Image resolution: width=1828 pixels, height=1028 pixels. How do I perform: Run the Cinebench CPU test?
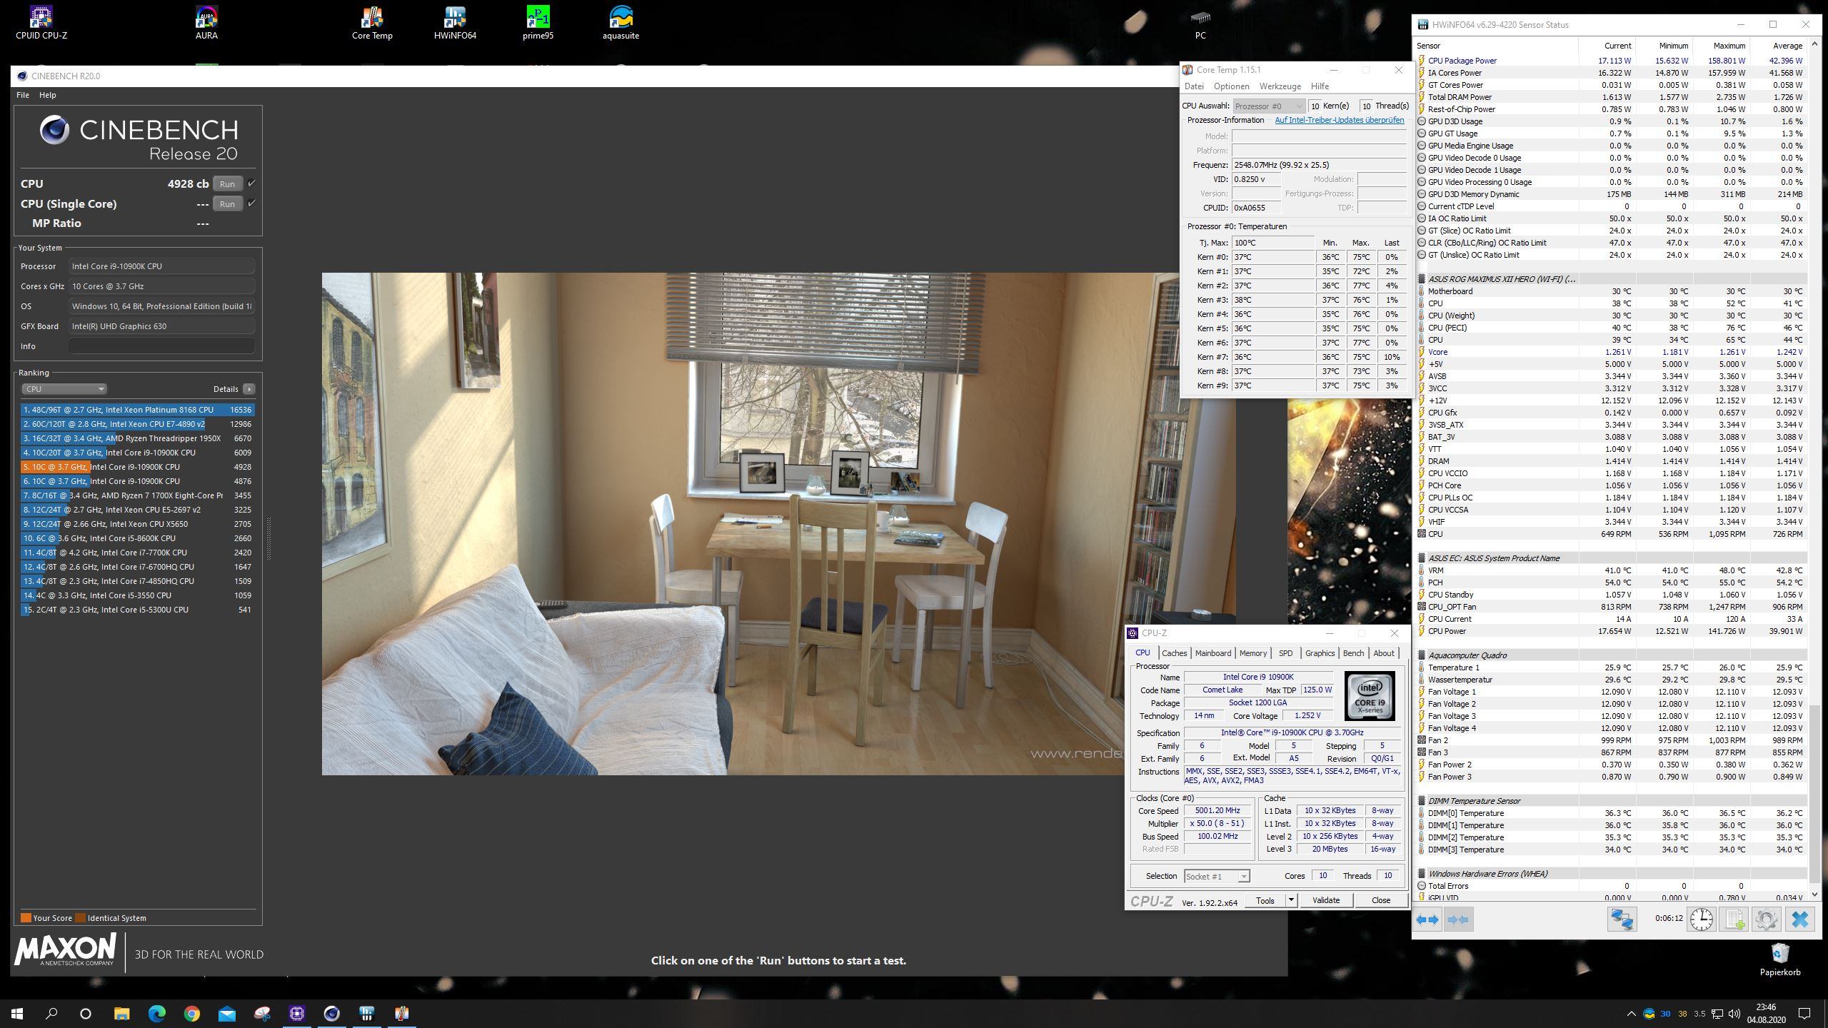[x=227, y=183]
